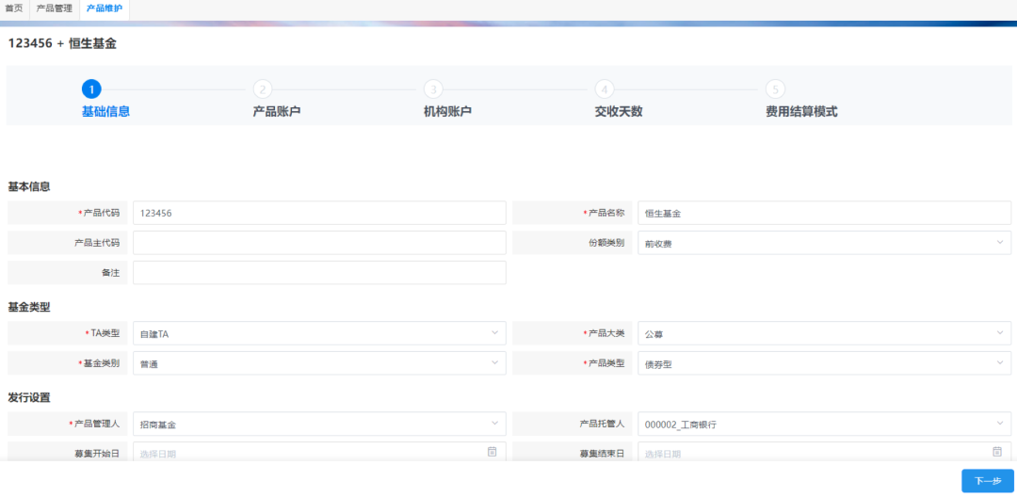The image size is (1017, 497).
Task: Open 产品管理人 dropdown showing 招商基金
Action: tap(319, 424)
